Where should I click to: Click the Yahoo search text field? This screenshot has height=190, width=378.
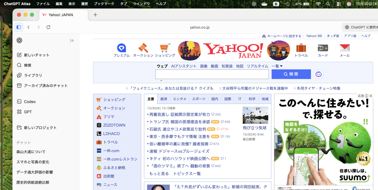pyautogui.click(x=212, y=74)
